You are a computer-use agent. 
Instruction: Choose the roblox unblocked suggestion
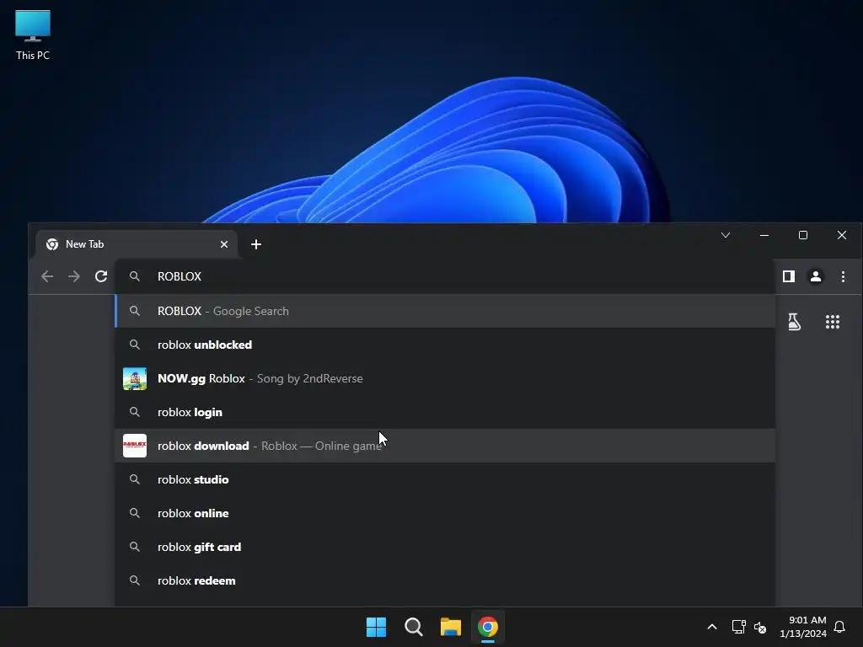click(445, 345)
